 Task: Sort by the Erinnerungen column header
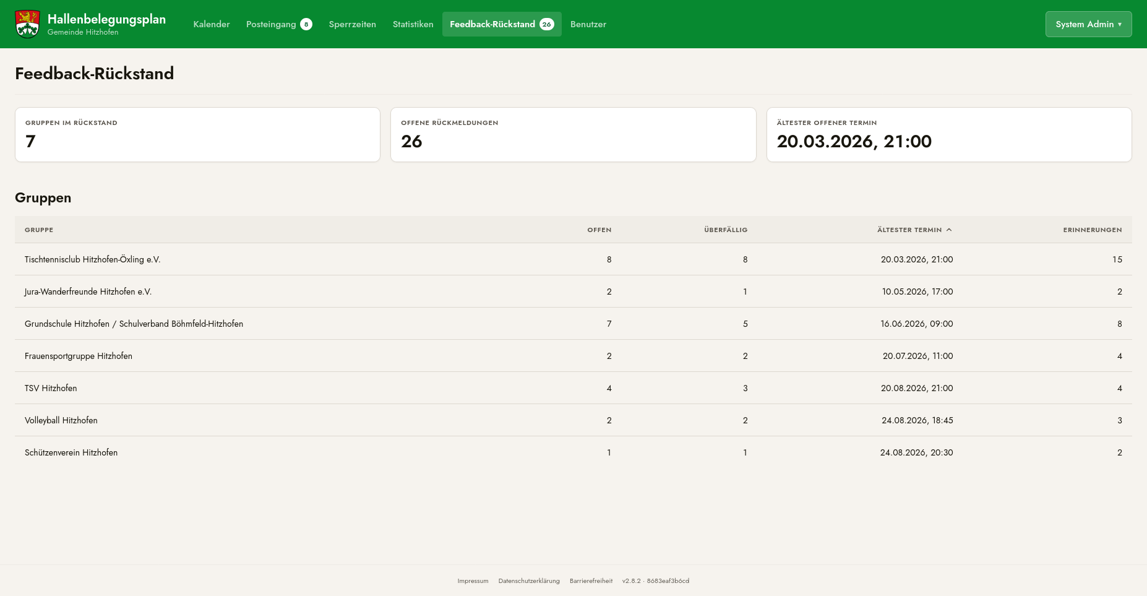click(1093, 230)
